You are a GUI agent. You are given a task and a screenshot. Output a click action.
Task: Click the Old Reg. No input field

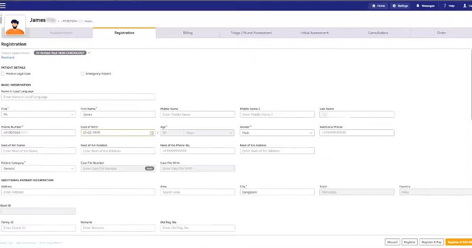(x=197, y=228)
